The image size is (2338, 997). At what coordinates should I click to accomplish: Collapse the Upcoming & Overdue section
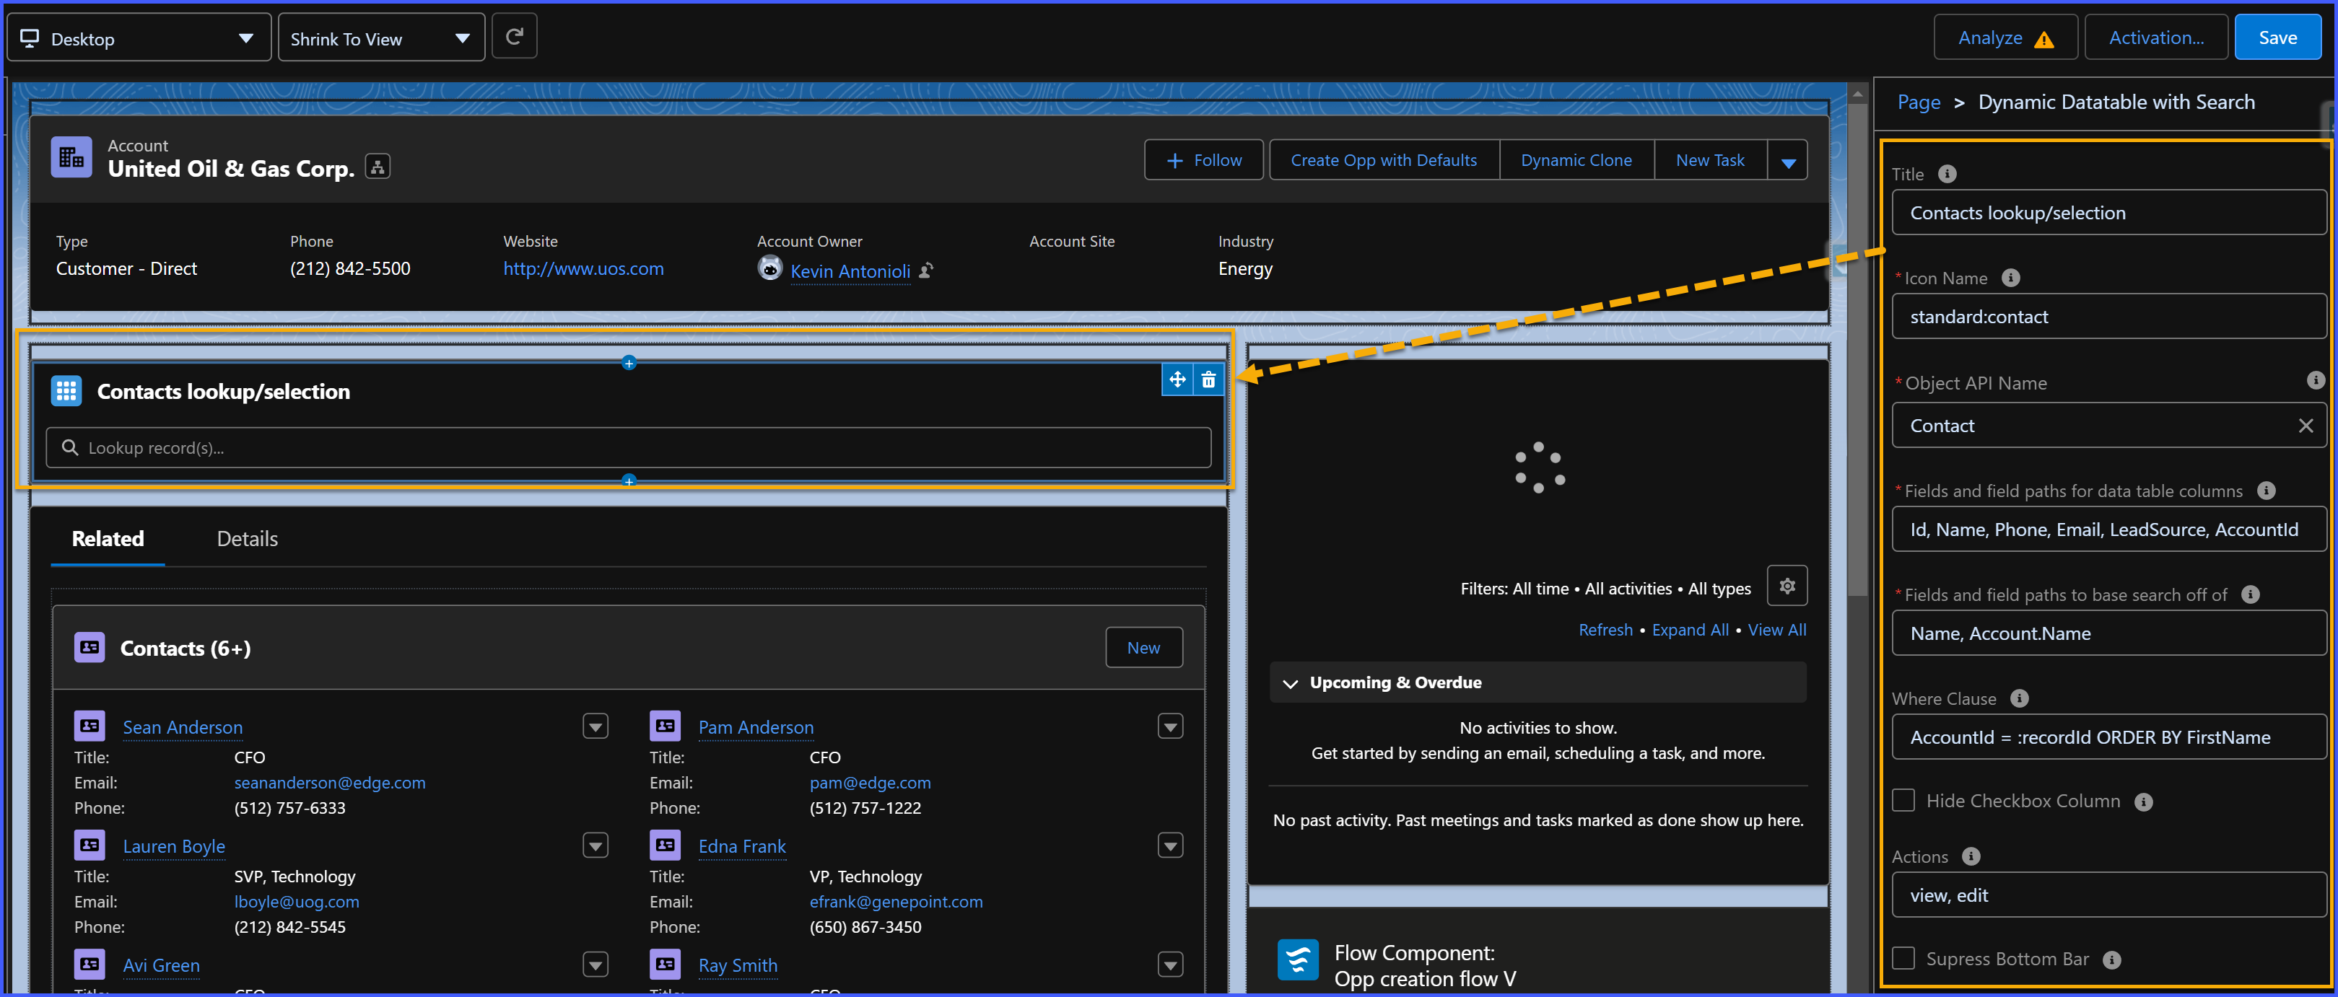(x=1291, y=683)
